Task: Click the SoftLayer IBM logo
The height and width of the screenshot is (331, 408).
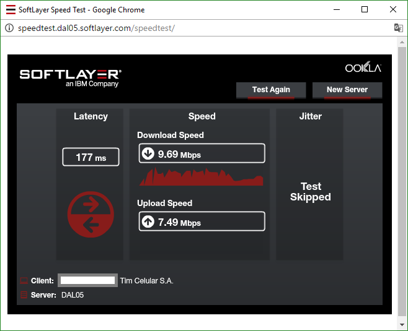Action: (70, 77)
